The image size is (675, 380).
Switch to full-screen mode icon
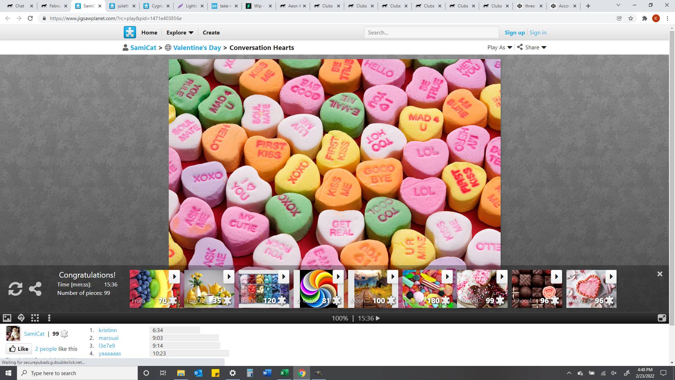point(662,318)
